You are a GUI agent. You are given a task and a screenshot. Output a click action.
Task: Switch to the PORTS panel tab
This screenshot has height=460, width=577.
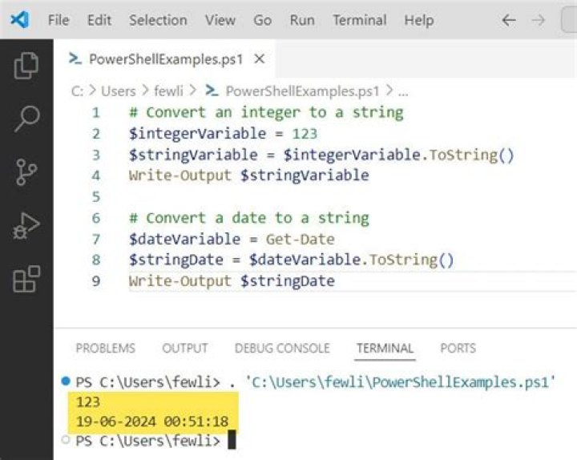458,348
